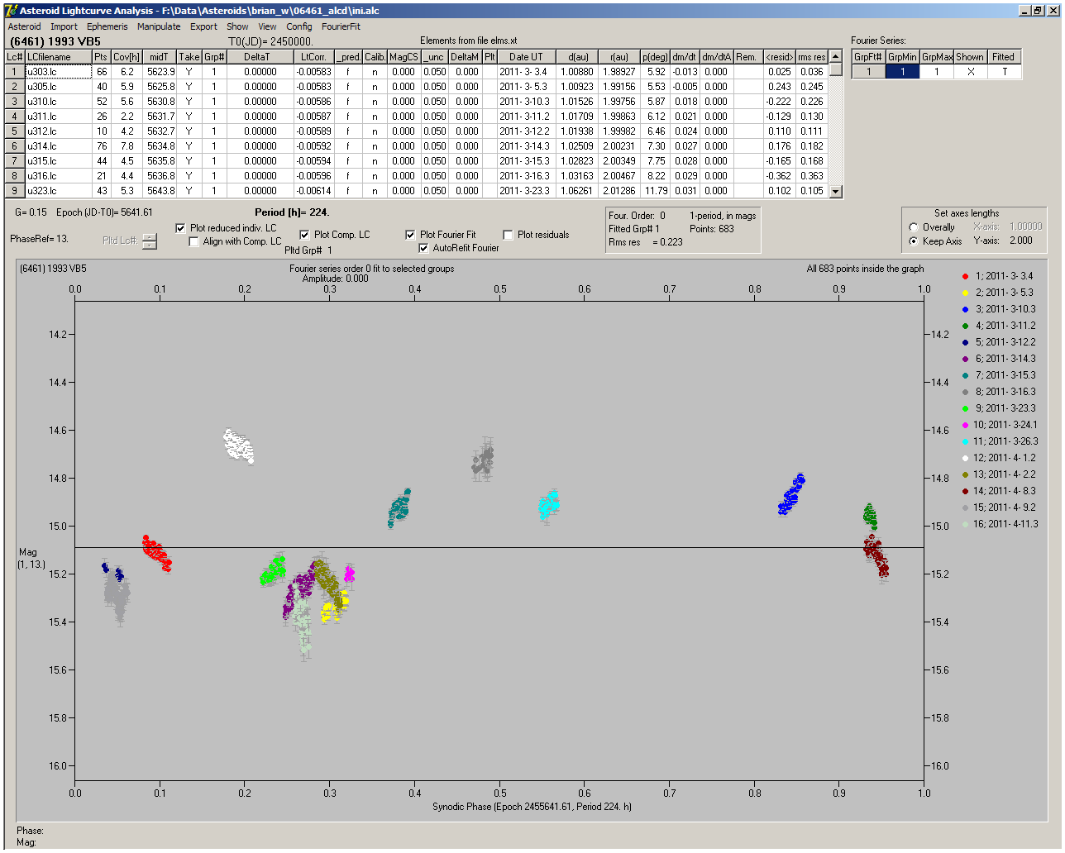This screenshot has height=853, width=1065.
Task: Open the Import menu
Action: click(x=64, y=26)
